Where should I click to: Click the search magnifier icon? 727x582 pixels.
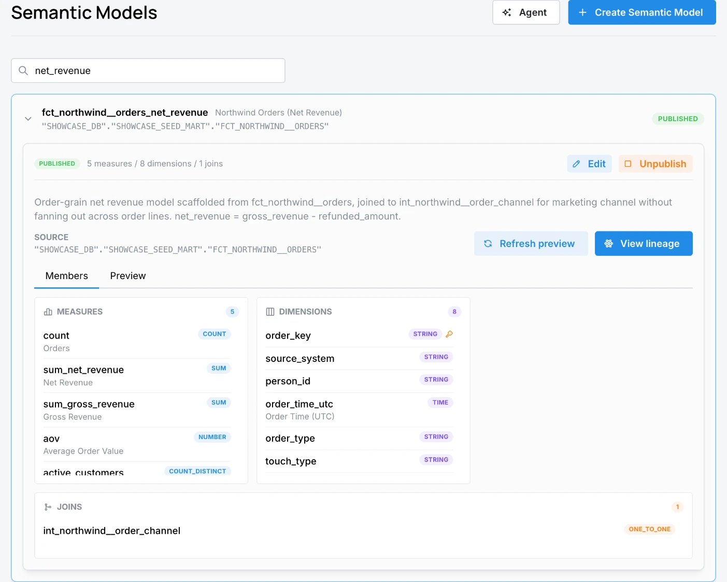[x=23, y=70]
